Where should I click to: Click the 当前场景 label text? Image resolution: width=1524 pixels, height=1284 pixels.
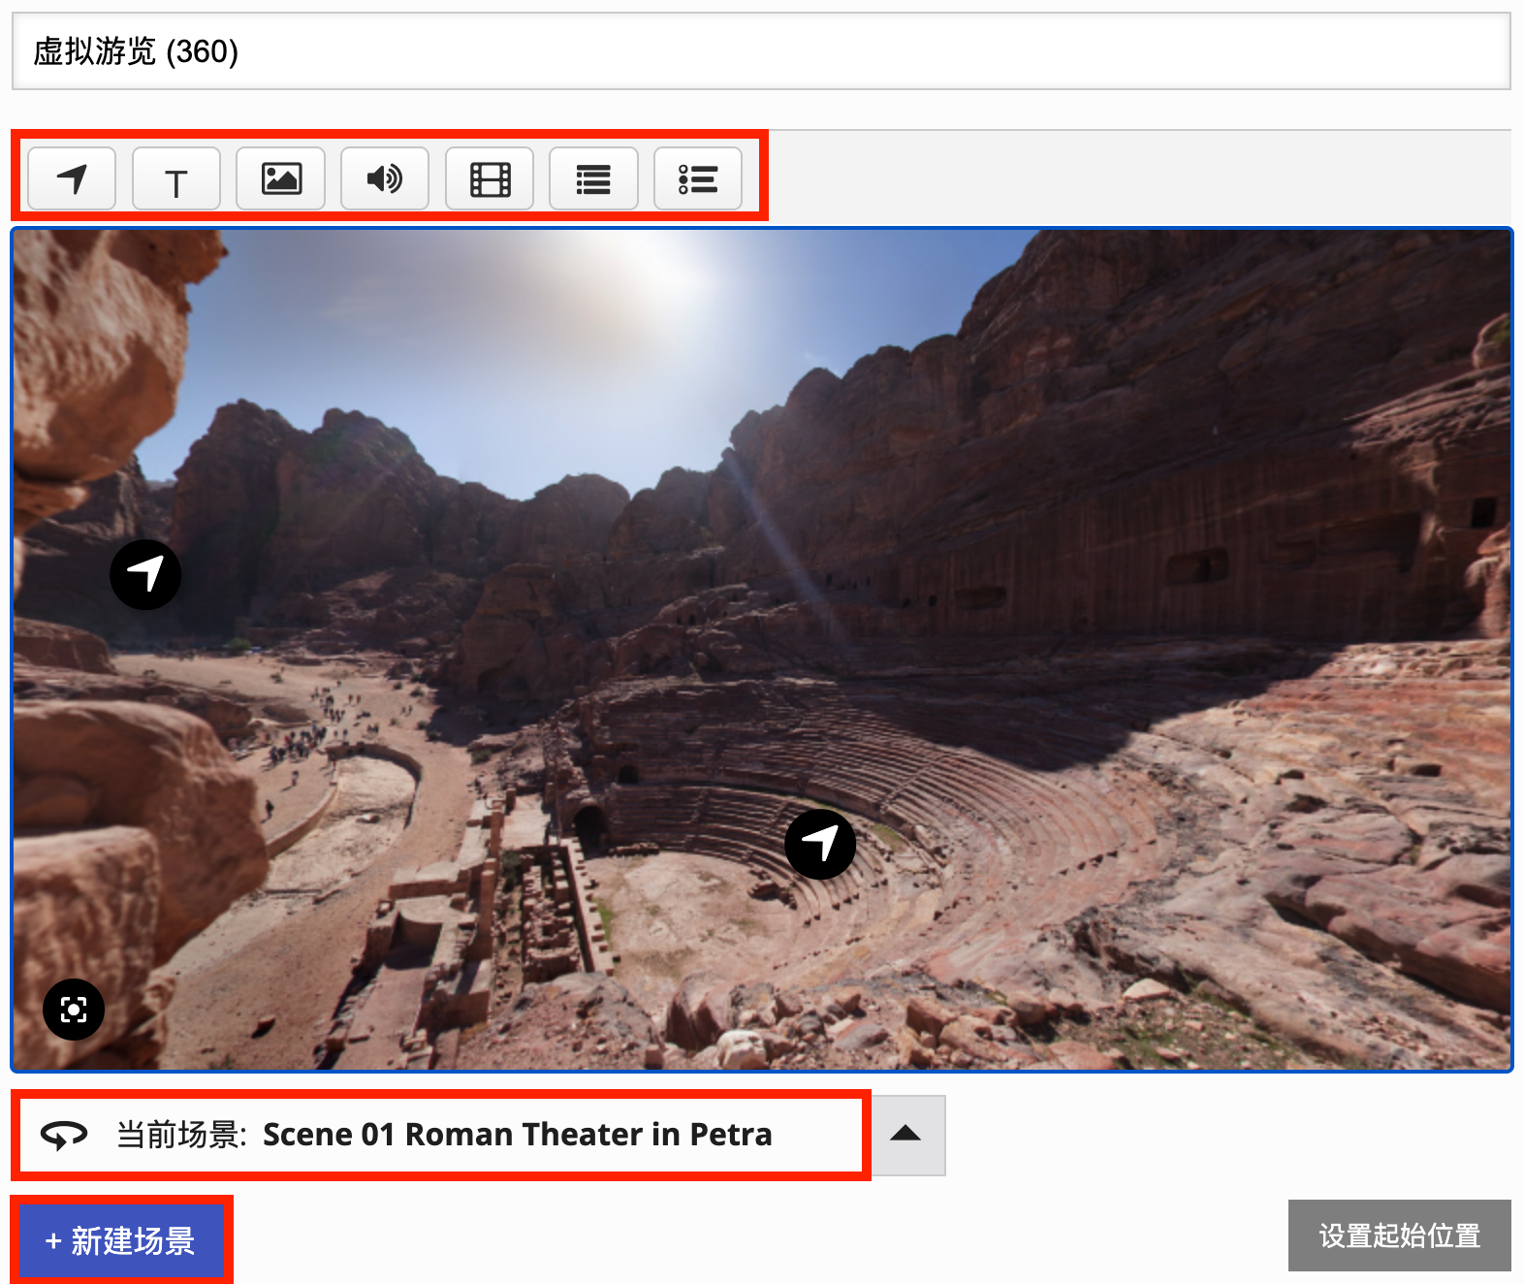(181, 1135)
